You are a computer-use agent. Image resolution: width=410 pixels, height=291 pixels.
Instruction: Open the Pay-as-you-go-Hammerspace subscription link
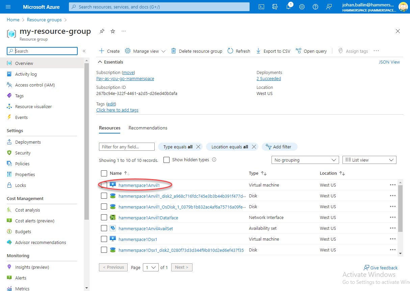point(125,78)
